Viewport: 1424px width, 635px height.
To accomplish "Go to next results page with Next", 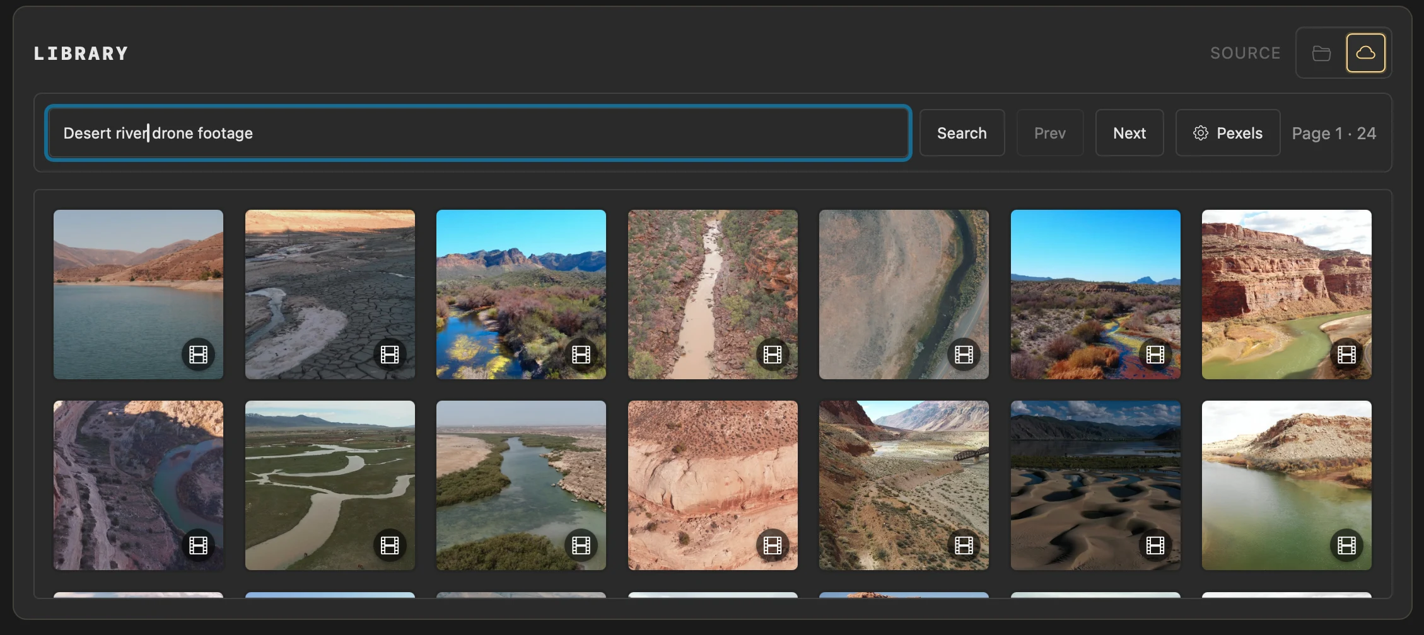I will click(x=1129, y=133).
